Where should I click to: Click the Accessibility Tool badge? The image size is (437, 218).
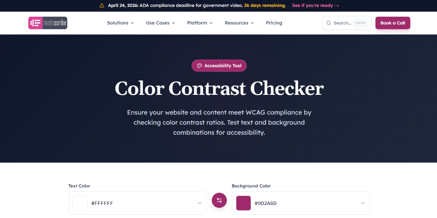(x=219, y=65)
